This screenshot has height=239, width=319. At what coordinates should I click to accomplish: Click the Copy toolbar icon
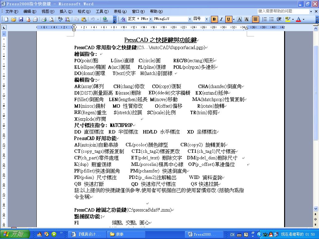pos(77,19)
